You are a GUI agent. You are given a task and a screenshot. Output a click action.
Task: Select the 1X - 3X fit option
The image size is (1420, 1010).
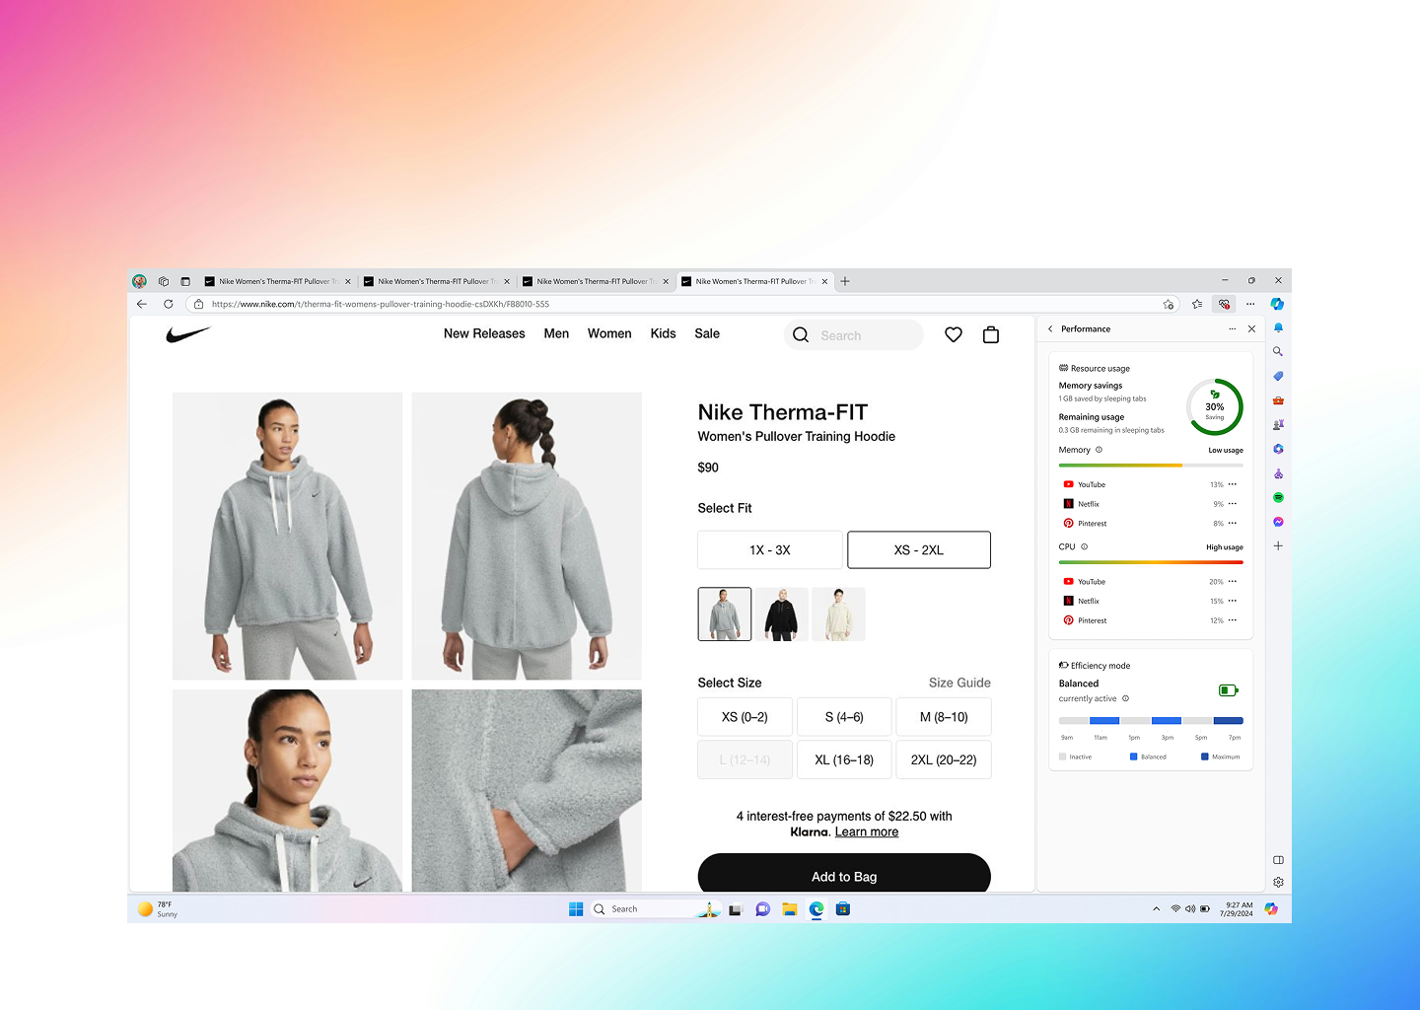(770, 550)
